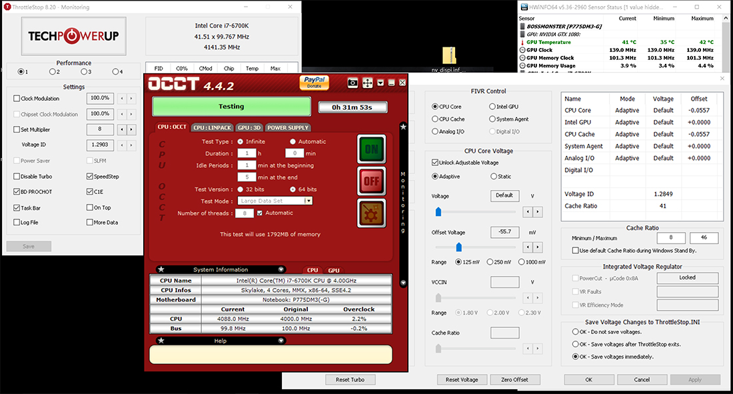Click the Reset Voltage button
The image size is (733, 394).
point(462,379)
